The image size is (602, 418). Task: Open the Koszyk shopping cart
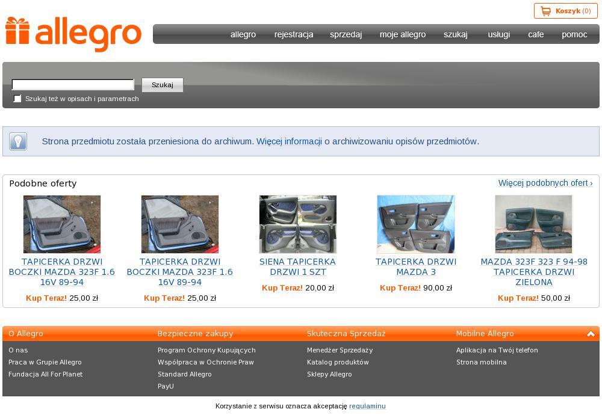(565, 11)
